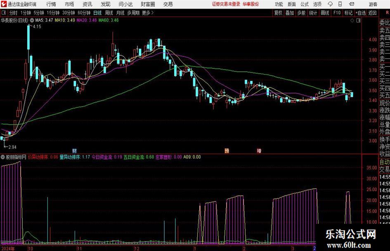
Task: Open the 行情 menu
Action: point(51,4)
